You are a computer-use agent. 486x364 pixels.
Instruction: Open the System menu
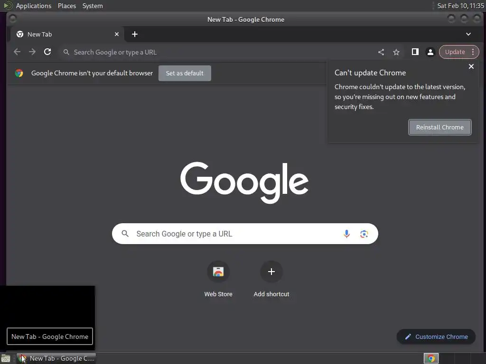(x=93, y=6)
